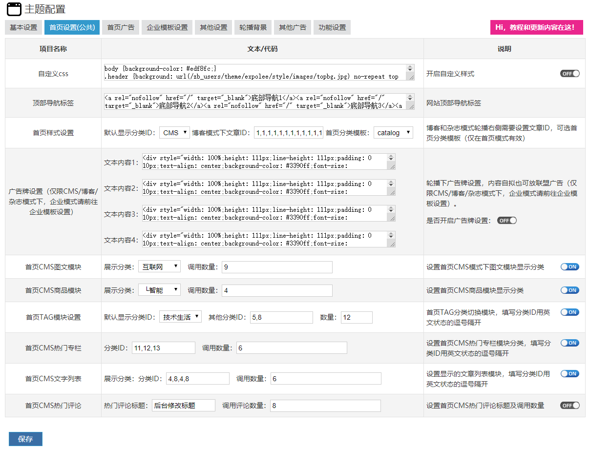The image size is (590, 449).
Task: Go to the 企业模板设置 tab
Action: pyautogui.click(x=167, y=27)
